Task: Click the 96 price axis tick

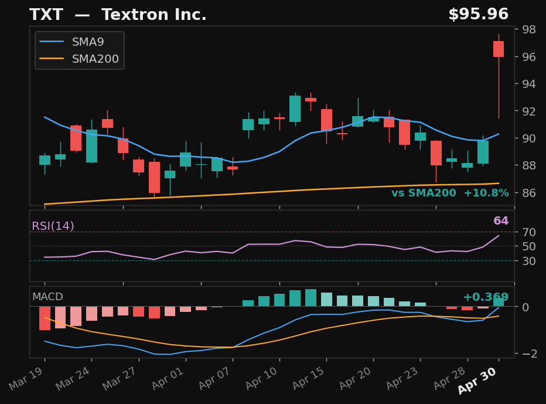Action: pos(529,57)
